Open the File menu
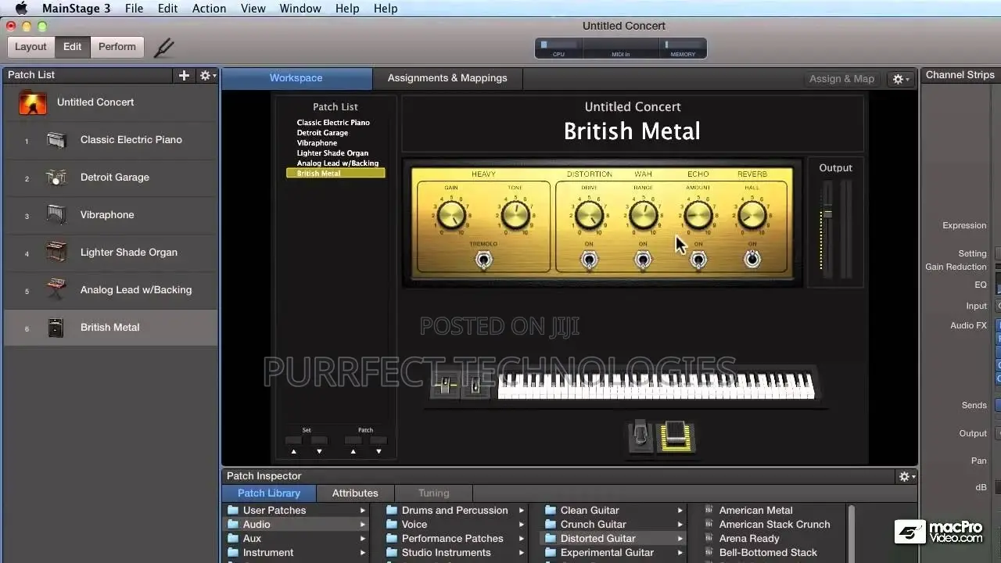The width and height of the screenshot is (1001, 563). coord(135,9)
